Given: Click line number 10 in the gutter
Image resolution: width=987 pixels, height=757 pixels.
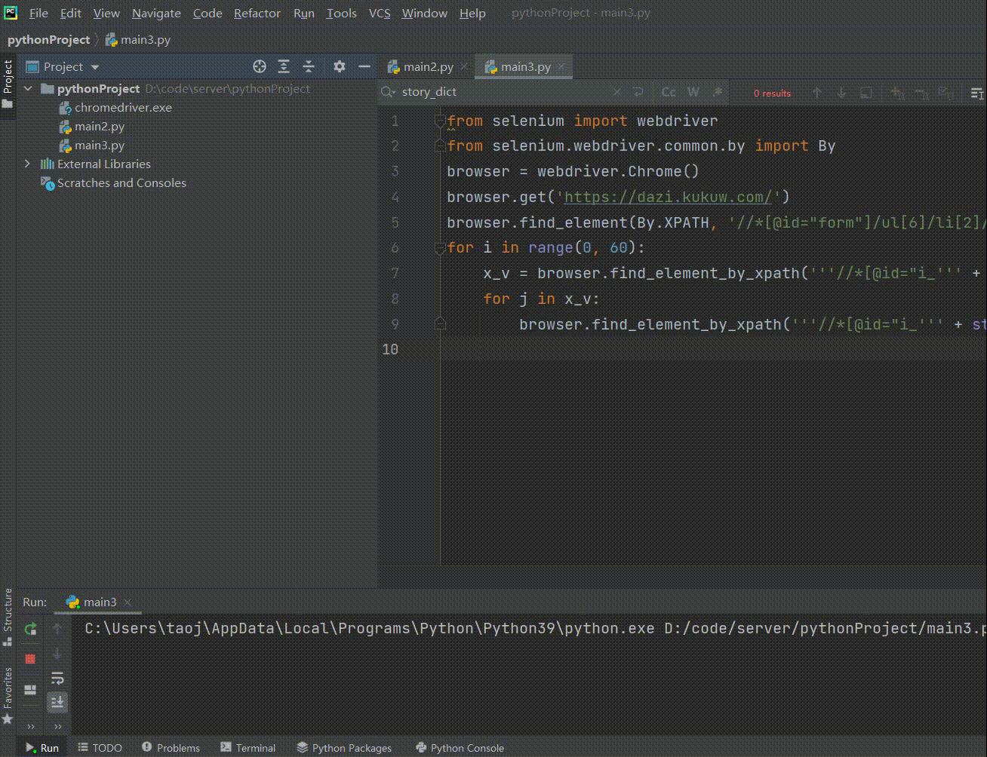Looking at the screenshot, I should 390,349.
